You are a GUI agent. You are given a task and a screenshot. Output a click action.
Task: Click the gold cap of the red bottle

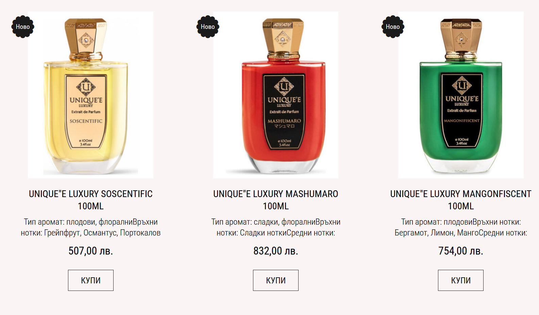[283, 37]
